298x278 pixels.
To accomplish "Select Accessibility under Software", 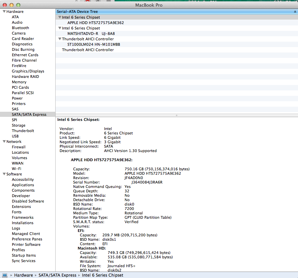I will pyautogui.click(x=23, y=179).
